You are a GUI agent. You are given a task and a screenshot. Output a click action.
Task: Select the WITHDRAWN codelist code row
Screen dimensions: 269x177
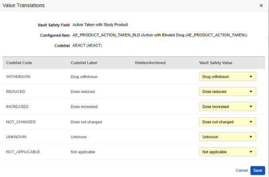click(x=18, y=77)
